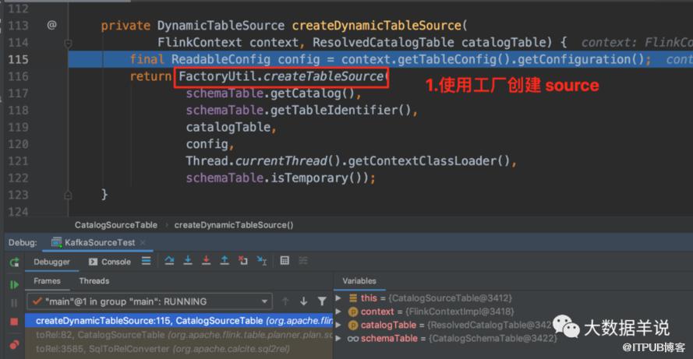Click 'schemaTable.getCatalog()' text
693x359 pixels.
[x=270, y=93]
